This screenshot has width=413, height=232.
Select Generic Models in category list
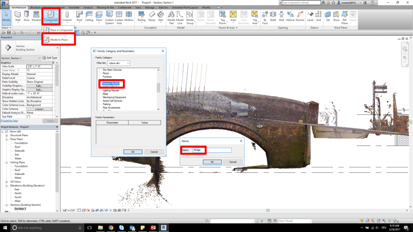(x=111, y=83)
